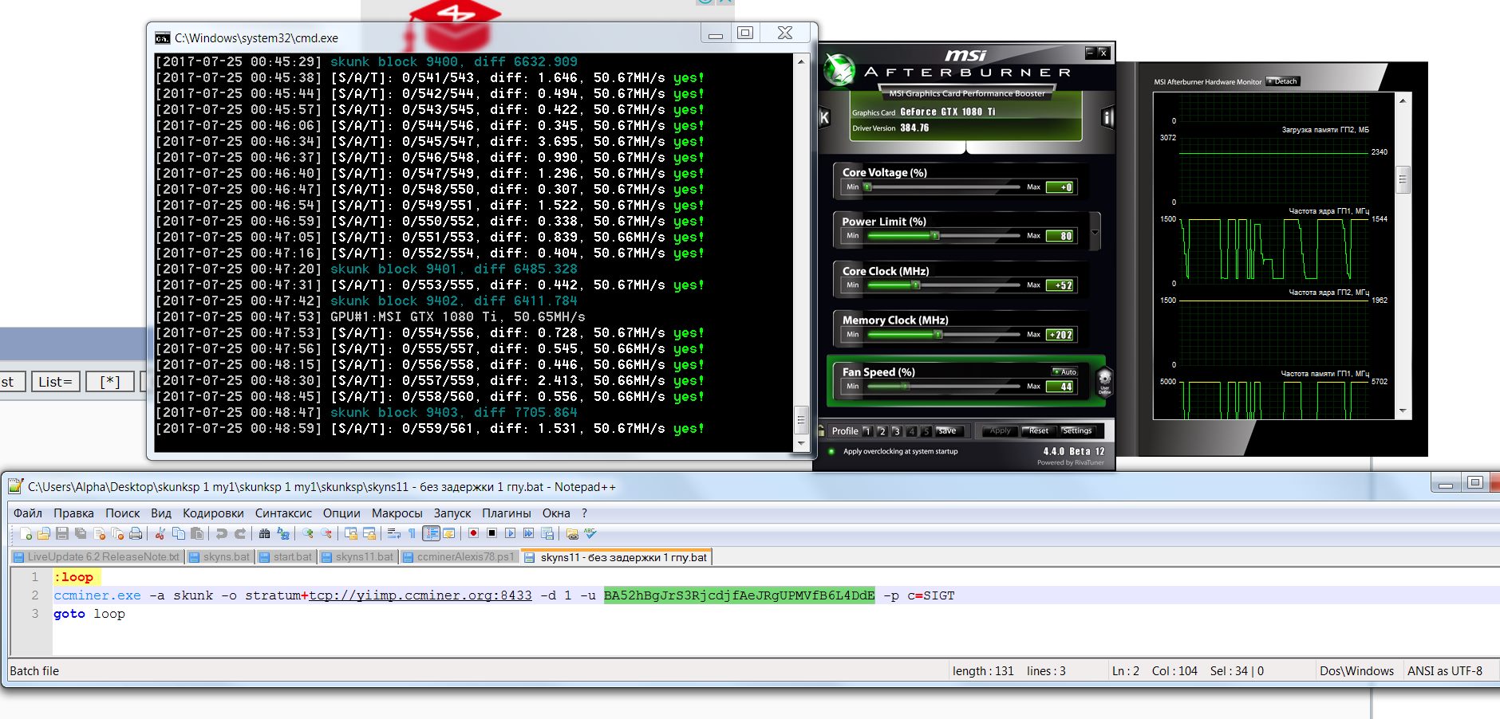This screenshot has height=719, width=1500.
Task: Run macro multiple times icon
Action: [x=528, y=533]
